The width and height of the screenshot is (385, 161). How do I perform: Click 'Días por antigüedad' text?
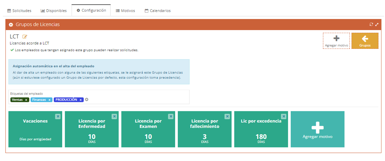35,139
